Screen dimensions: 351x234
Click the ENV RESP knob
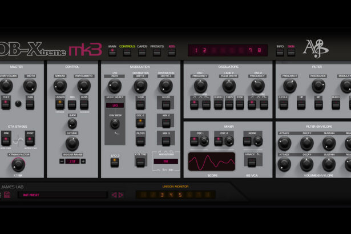[x=115, y=124]
